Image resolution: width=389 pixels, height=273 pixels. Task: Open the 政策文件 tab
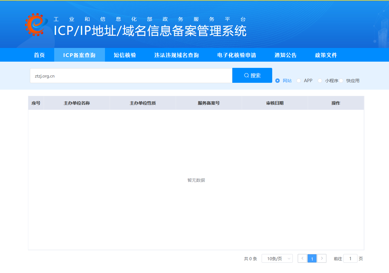pyautogui.click(x=326, y=55)
